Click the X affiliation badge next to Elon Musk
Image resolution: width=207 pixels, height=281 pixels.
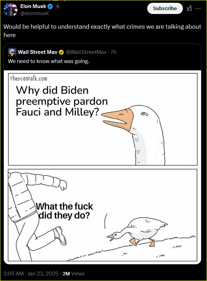coord(57,6)
